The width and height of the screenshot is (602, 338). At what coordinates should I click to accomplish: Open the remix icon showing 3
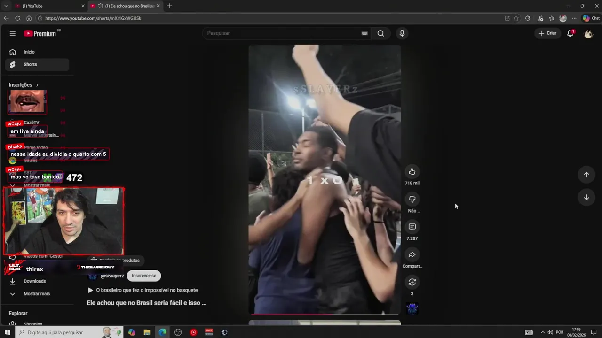(412, 282)
